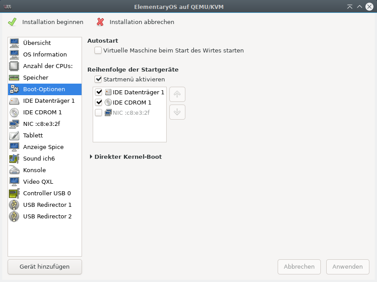Viewport: 377px width, 282px height.
Task: Click the Abbrechen button
Action: pyautogui.click(x=299, y=266)
